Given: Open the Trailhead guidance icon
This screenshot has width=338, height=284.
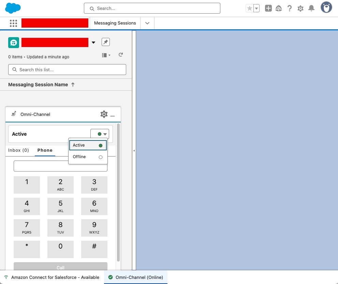Looking at the screenshot, I should pos(279,9).
